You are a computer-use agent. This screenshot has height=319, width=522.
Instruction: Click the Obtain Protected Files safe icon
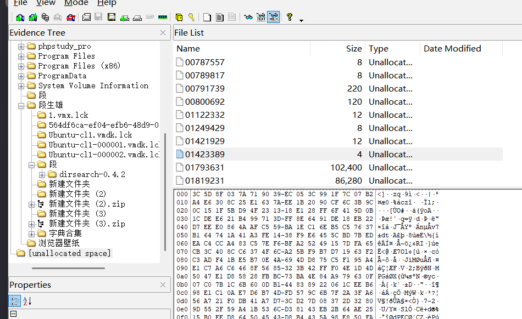tap(179, 17)
